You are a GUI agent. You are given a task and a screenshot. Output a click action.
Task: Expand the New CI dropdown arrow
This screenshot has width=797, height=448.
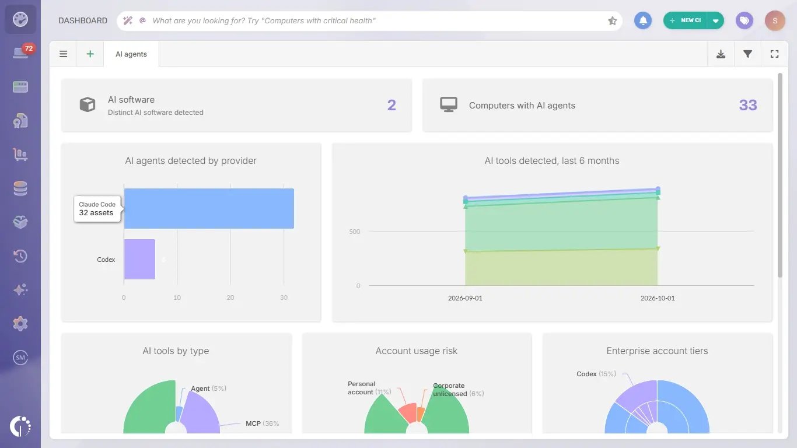[x=716, y=20]
